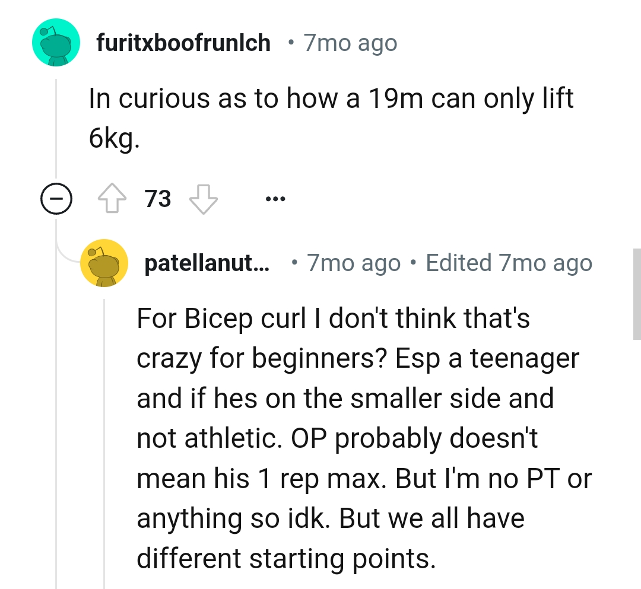The image size is (641, 589).
Task: Open the comment overflow menu via the ellipsis
Action: (x=275, y=199)
